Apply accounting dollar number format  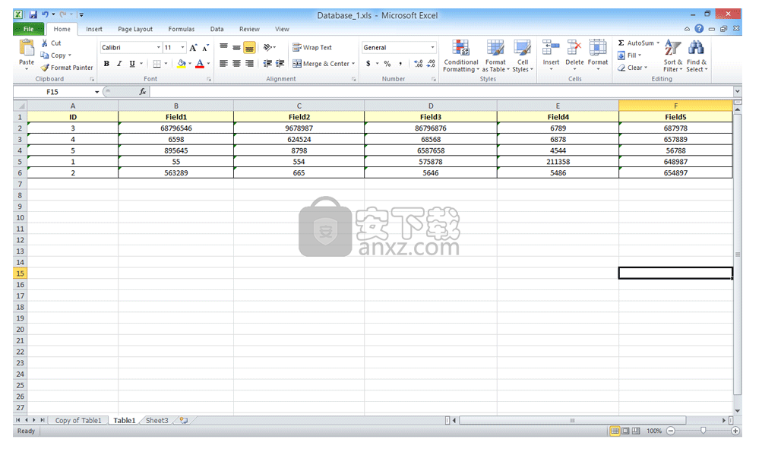(x=368, y=64)
